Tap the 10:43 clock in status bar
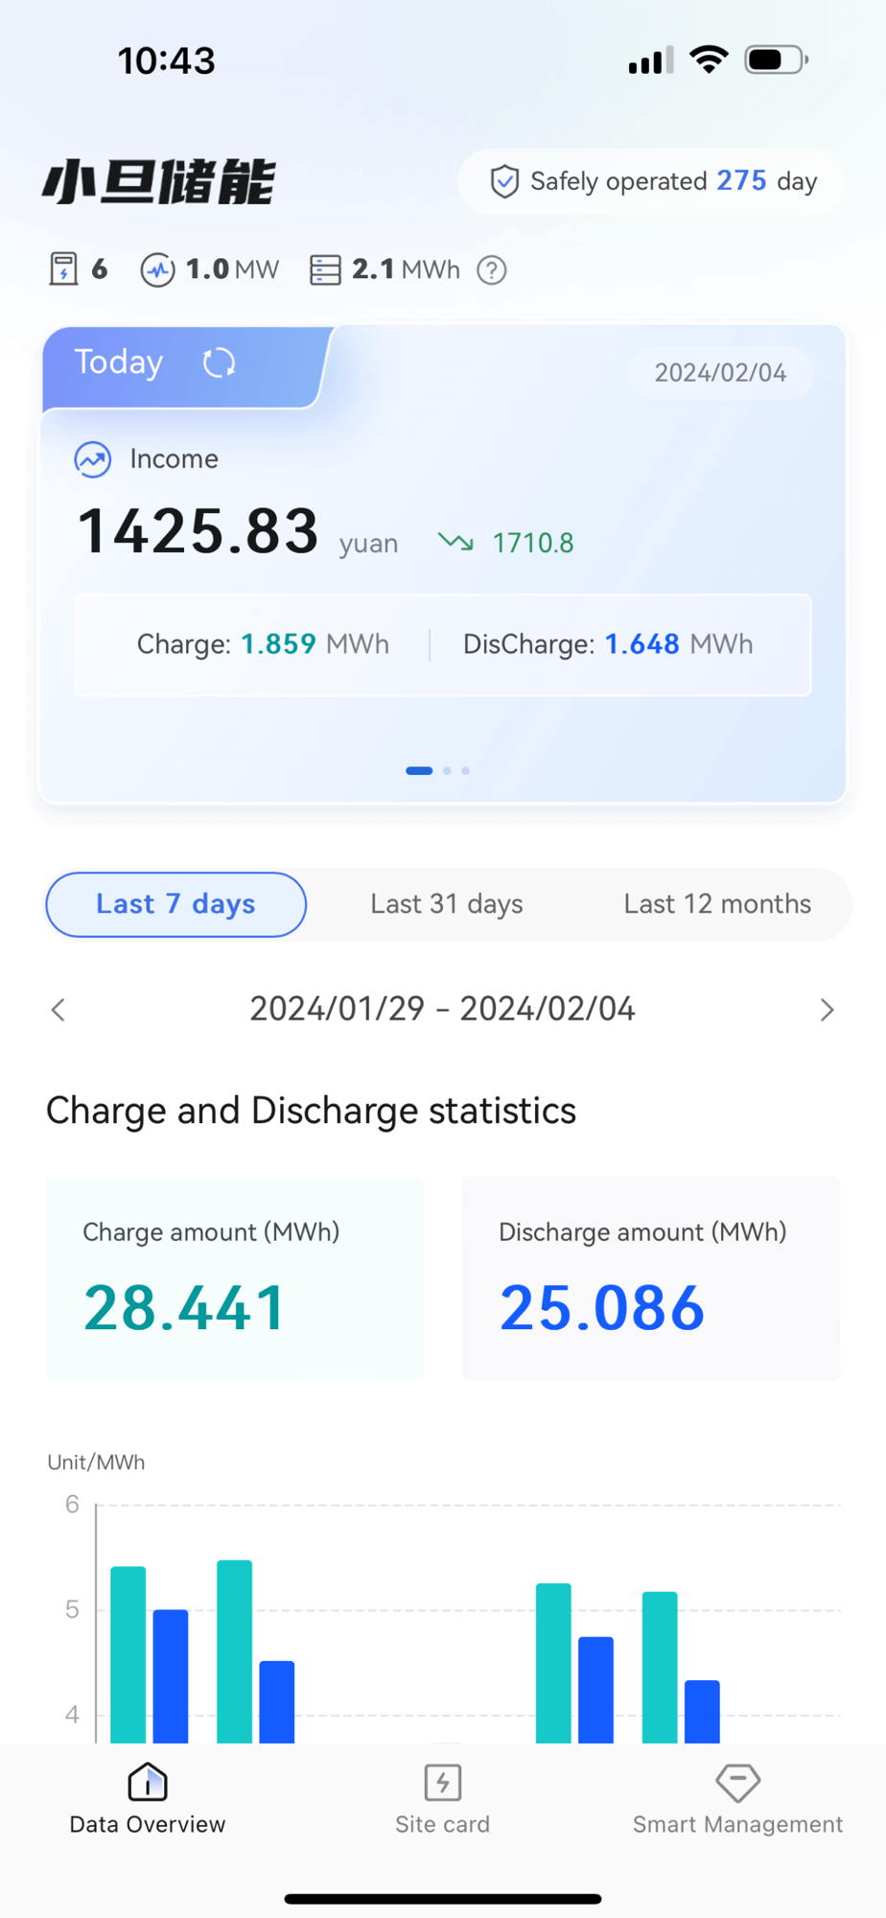 point(166,60)
